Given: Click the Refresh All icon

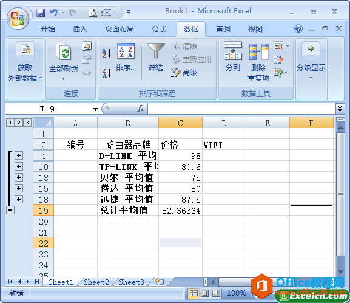Looking at the screenshot, I should point(64,51).
